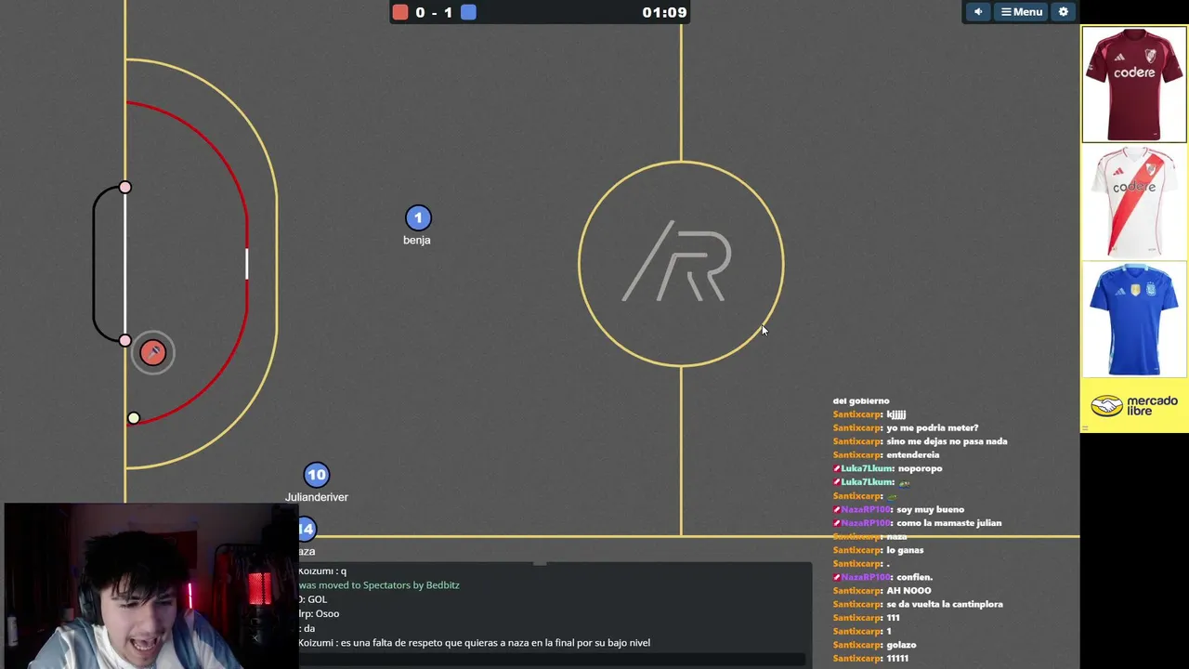Click into the game chat input field
The height and width of the screenshot is (669, 1189).
click(x=552, y=660)
